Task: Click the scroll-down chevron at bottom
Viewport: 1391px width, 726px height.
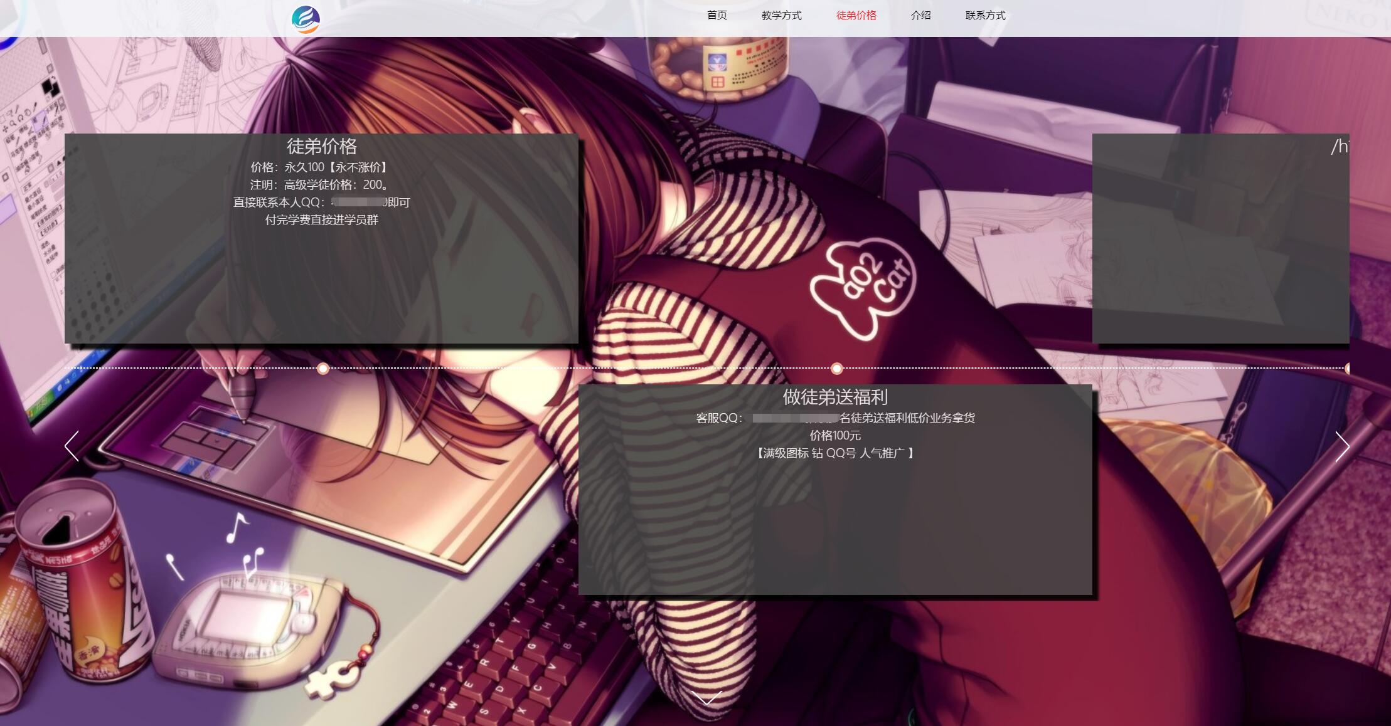Action: click(x=706, y=697)
